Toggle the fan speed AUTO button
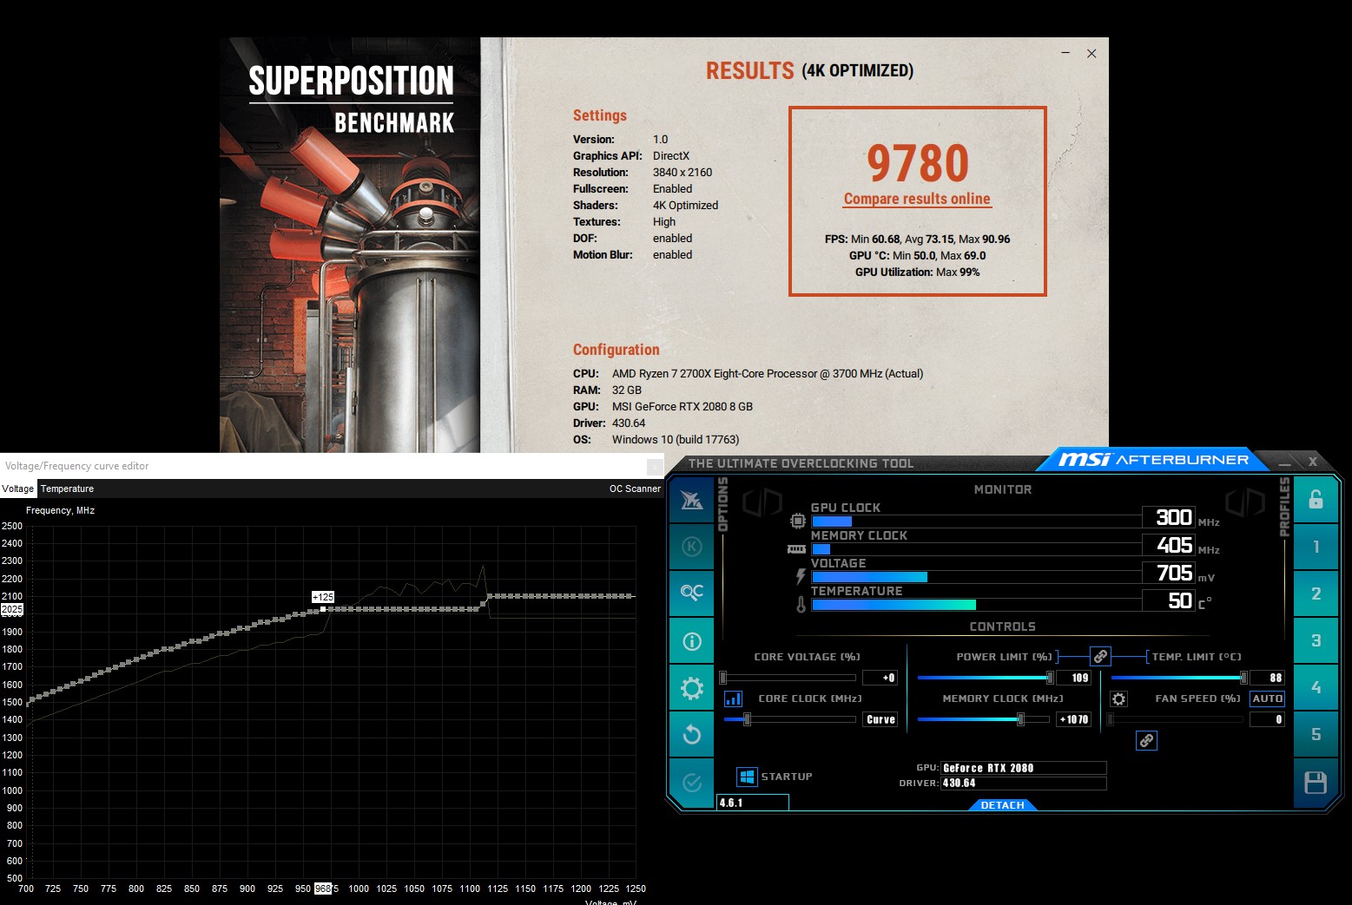This screenshot has height=905, width=1352. coord(1267,698)
